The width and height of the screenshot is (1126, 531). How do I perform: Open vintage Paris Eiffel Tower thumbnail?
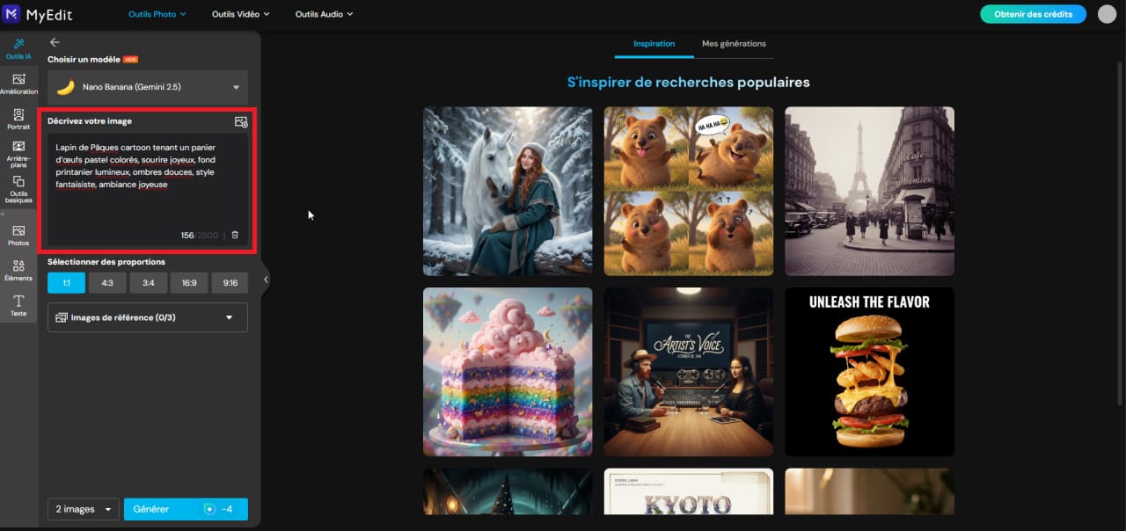tap(869, 191)
